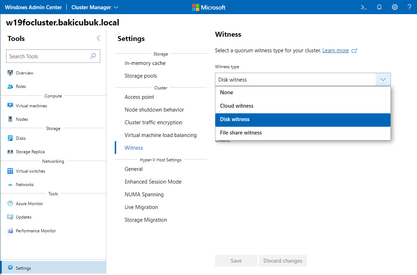Click the Virtual machines icon
Image resolution: width=417 pixels, height=275 pixels.
[10, 106]
